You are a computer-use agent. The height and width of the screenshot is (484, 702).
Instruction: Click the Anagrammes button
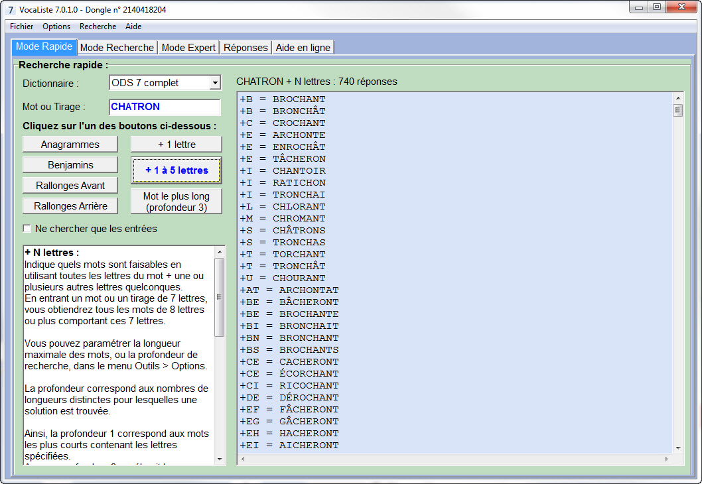(x=70, y=145)
